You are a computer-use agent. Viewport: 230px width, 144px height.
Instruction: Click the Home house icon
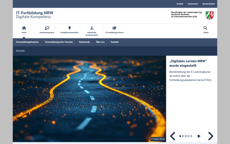[x=24, y=28]
